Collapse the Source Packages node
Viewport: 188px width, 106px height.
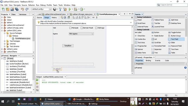tap(5, 33)
